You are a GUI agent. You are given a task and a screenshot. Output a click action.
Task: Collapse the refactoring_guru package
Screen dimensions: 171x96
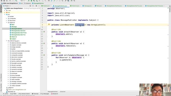click(6, 41)
